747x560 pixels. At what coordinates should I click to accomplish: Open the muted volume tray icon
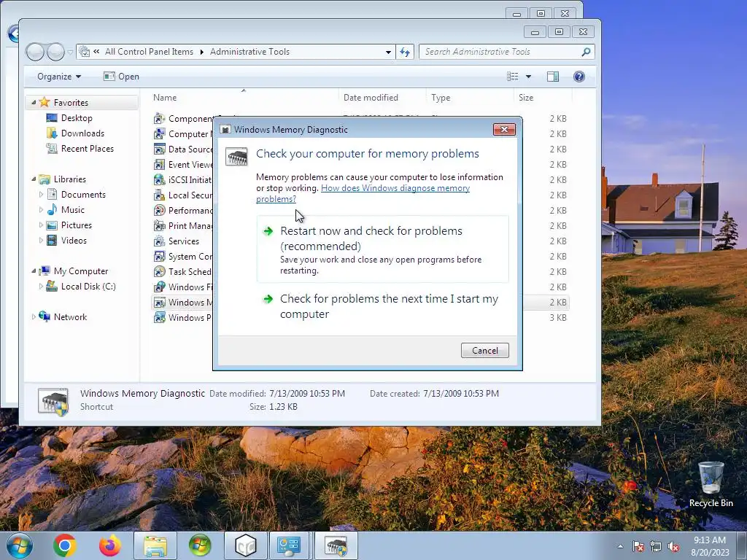point(673,547)
